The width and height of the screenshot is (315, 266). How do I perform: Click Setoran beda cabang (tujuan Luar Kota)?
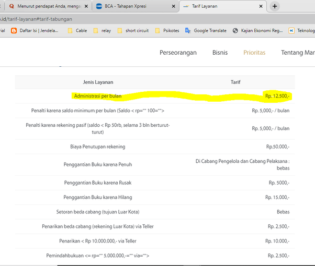[x=98, y=212]
